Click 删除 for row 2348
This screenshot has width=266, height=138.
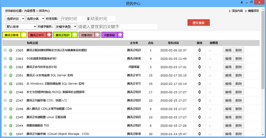click(239, 92)
